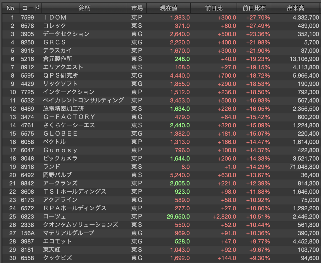
Task: Open マテリアルグループ stock entry
Action: [x=69, y=233]
